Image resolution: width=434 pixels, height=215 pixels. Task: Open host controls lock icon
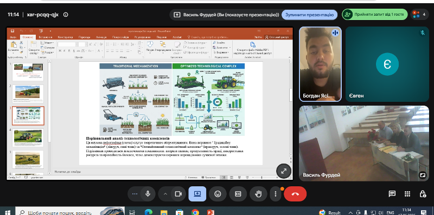pos(423,194)
